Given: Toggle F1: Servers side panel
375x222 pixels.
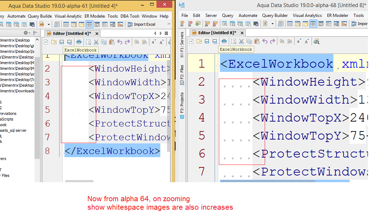Looking at the screenshot, I should 182,44.
